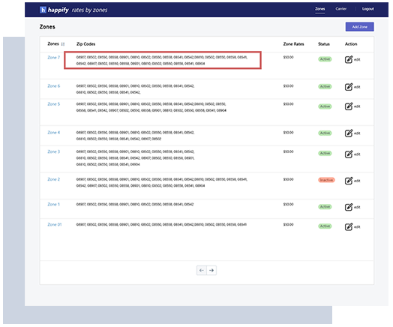Open the edit icon for Zone 5
This screenshot has width=393, height=327.
tap(349, 106)
